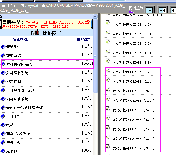Screen dimensions: 176x155
Task: Click the 信息类别 column header
Action: point(20,40)
